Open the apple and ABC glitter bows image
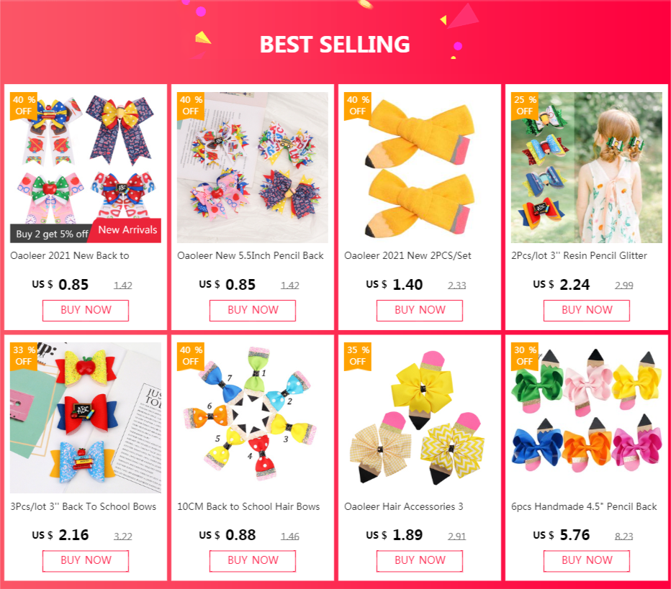 point(86,418)
